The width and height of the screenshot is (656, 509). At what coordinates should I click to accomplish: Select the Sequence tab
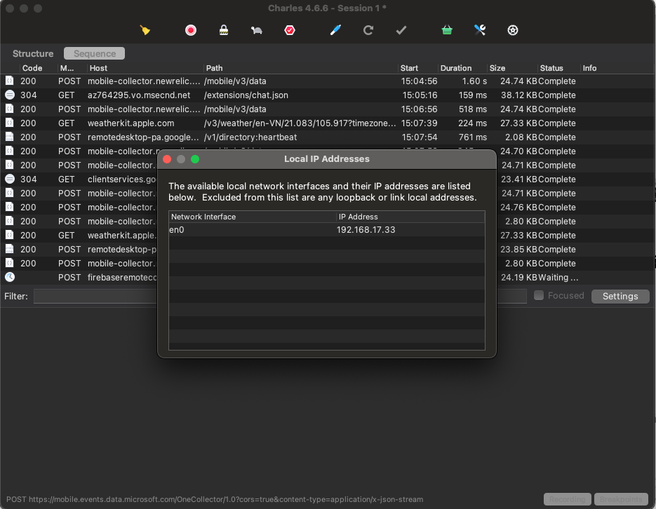tap(93, 53)
